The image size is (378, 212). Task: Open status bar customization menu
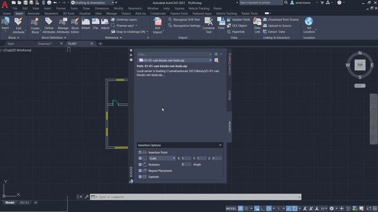pos(374,208)
